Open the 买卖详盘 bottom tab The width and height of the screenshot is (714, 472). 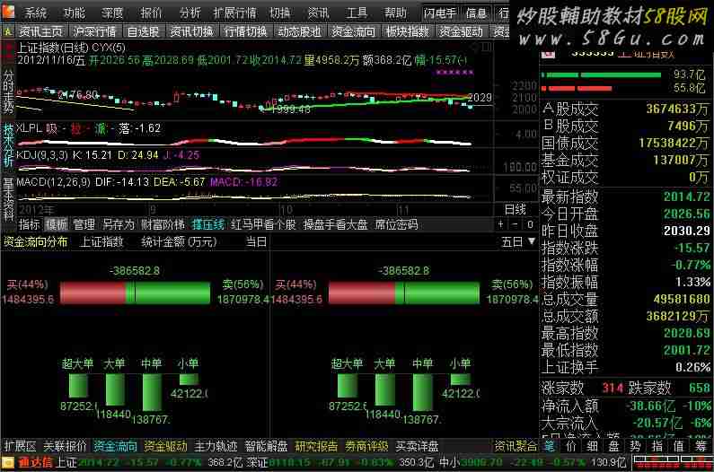coord(417,446)
